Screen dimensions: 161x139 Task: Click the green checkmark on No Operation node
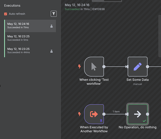pos(144,121)
